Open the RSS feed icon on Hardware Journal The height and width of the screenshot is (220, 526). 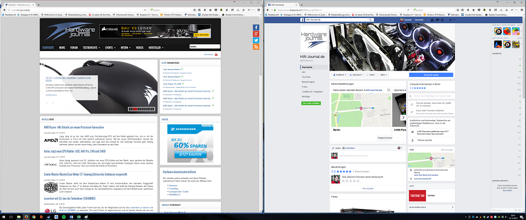coord(256,47)
